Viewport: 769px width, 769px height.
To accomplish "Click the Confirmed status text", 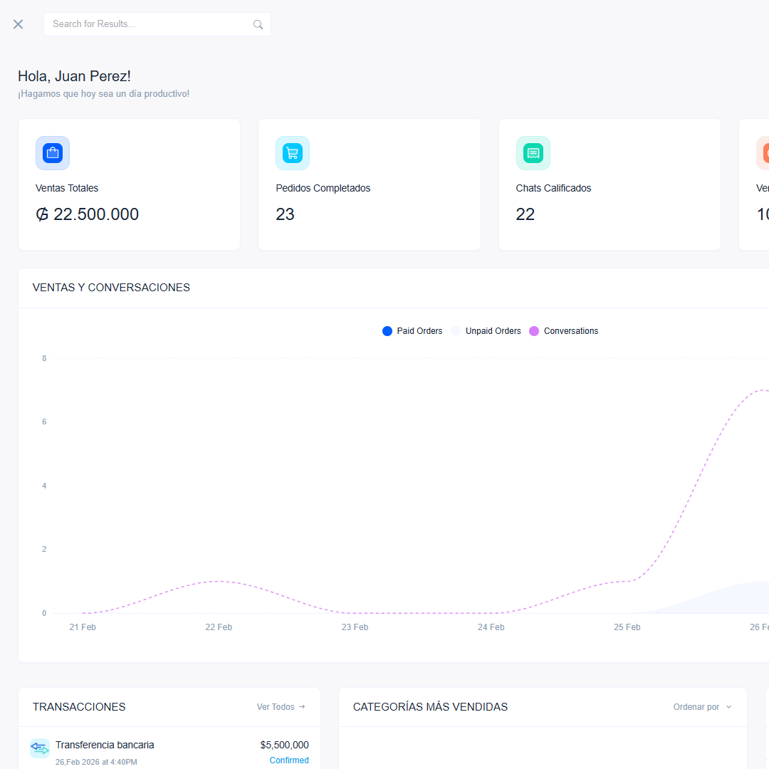I will pyautogui.click(x=289, y=760).
